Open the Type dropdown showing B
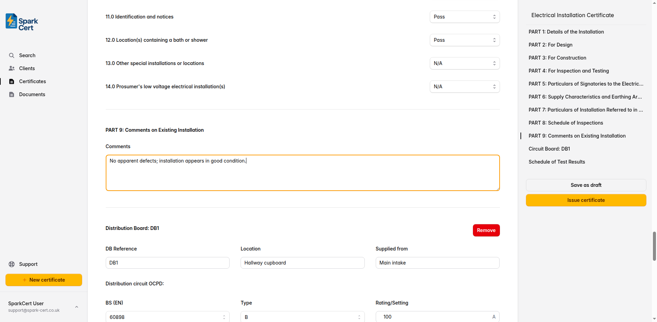This screenshot has height=322, width=657. (x=302, y=317)
